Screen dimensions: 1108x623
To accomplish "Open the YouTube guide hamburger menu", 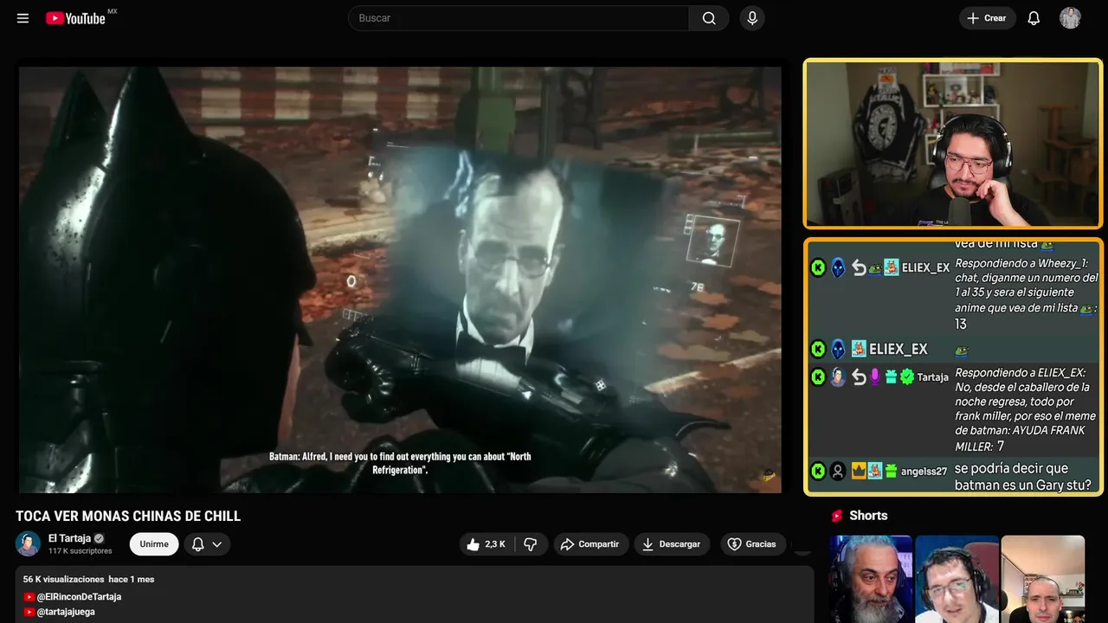I will 23,18.
